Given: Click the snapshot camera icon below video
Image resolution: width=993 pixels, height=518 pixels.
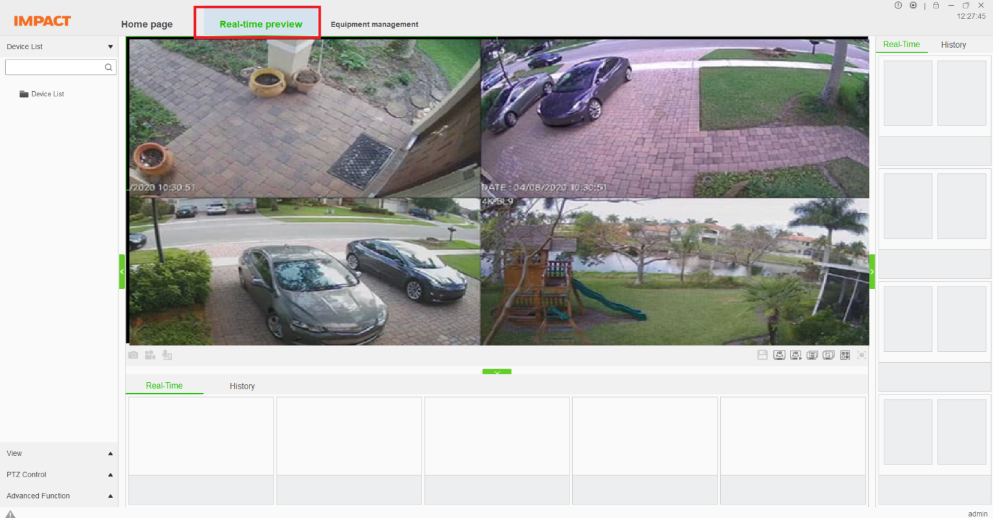Looking at the screenshot, I should tap(133, 355).
